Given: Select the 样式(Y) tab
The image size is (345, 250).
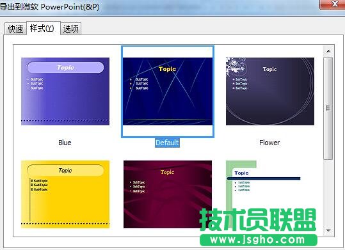Looking at the screenshot, I should [x=43, y=28].
